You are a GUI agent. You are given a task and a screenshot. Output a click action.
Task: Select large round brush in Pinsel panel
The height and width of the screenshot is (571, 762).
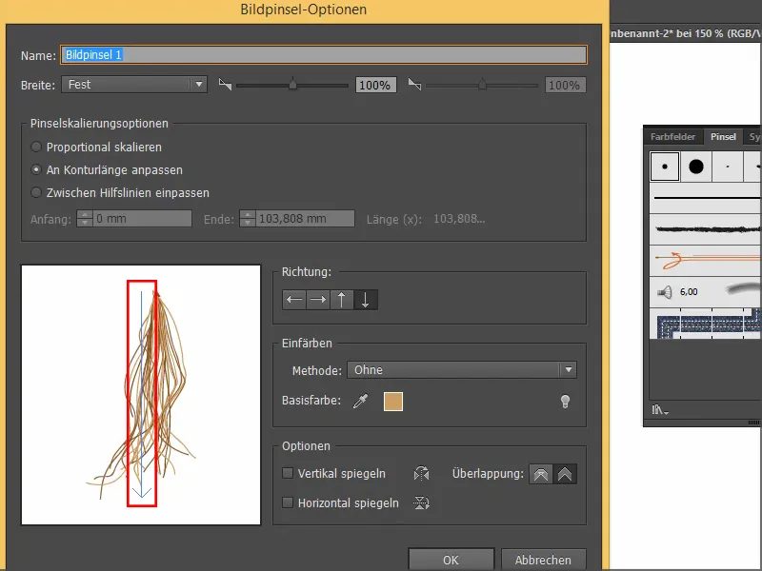696,166
